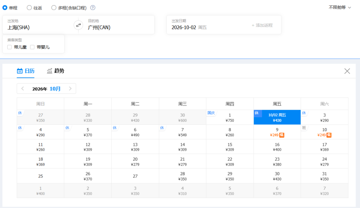Select September 30 priced ¥600

pyautogui.click(x=183, y=117)
